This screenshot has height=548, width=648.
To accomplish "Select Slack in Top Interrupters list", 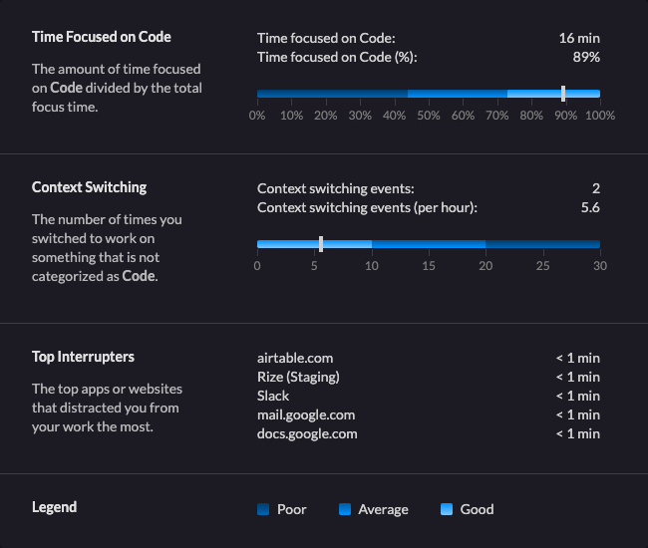I will tap(273, 396).
